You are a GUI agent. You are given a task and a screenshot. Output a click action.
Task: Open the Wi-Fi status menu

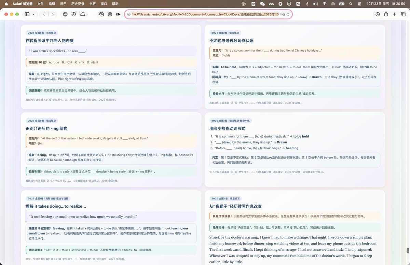point(324,4)
